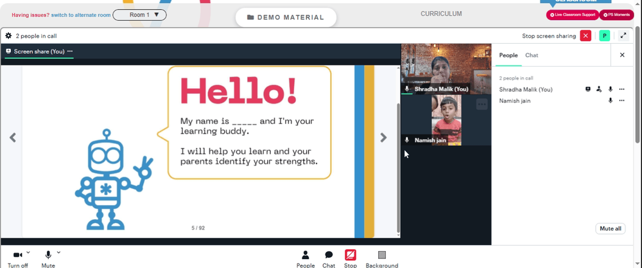Image resolution: width=642 pixels, height=268 pixels.
Task: Click switch to alternate room link
Action: pyautogui.click(x=81, y=15)
